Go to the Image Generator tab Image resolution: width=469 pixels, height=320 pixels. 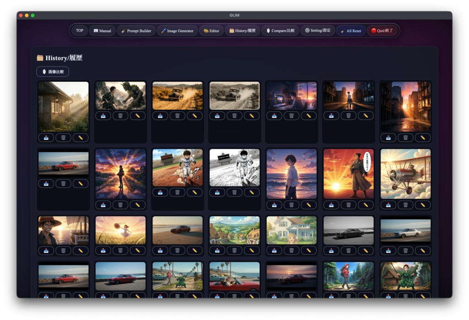point(178,31)
